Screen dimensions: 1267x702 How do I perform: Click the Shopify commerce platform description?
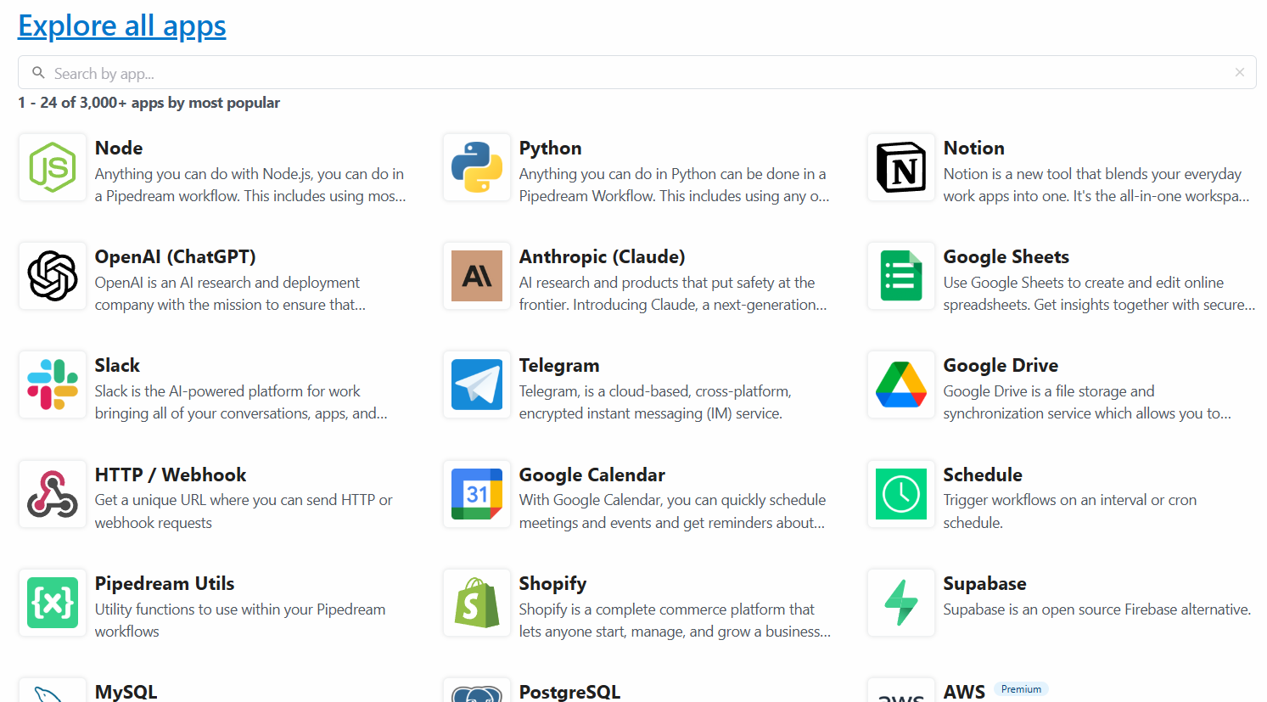(675, 621)
